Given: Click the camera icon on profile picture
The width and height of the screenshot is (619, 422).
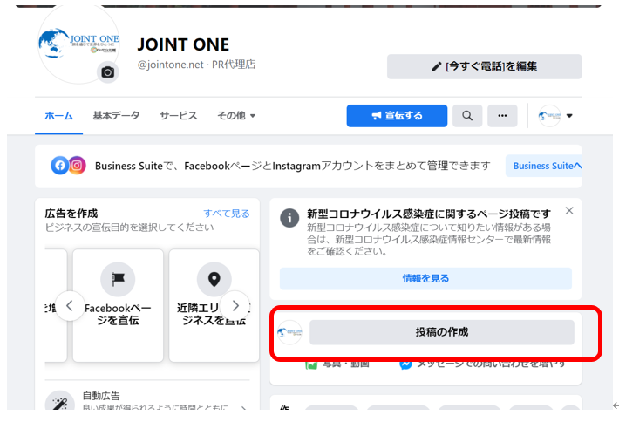Looking at the screenshot, I should pyautogui.click(x=108, y=72).
